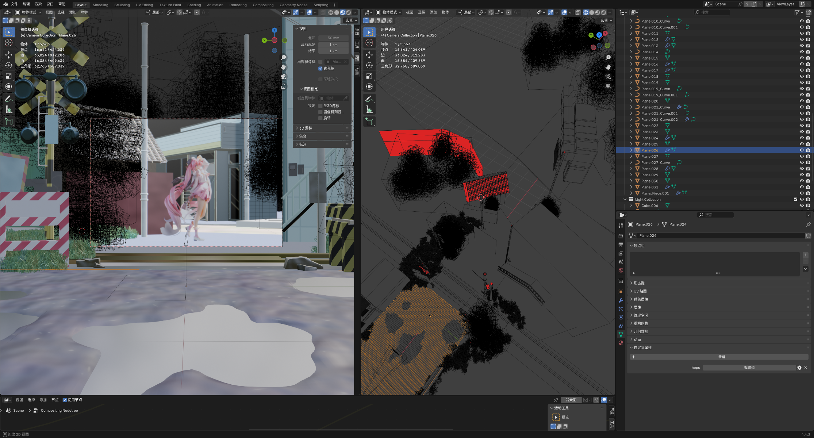Image resolution: width=814 pixels, height=438 pixels.
Task: Expand the UV 贴图 section
Action: coord(640,291)
